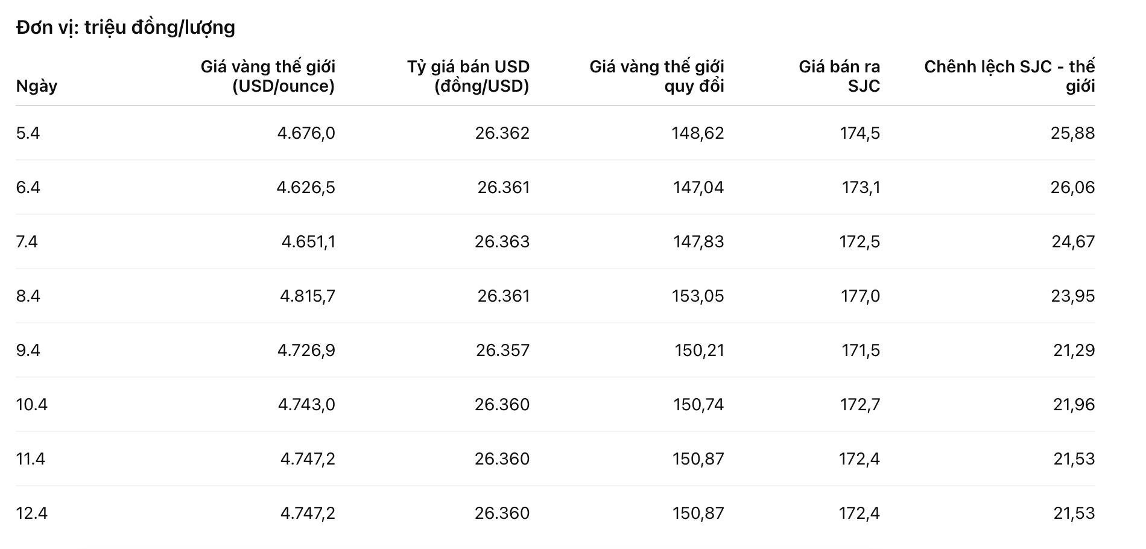Viewport: 1146px width, 549px height.
Task: Select the date cell 12.4
Action: [x=32, y=513]
